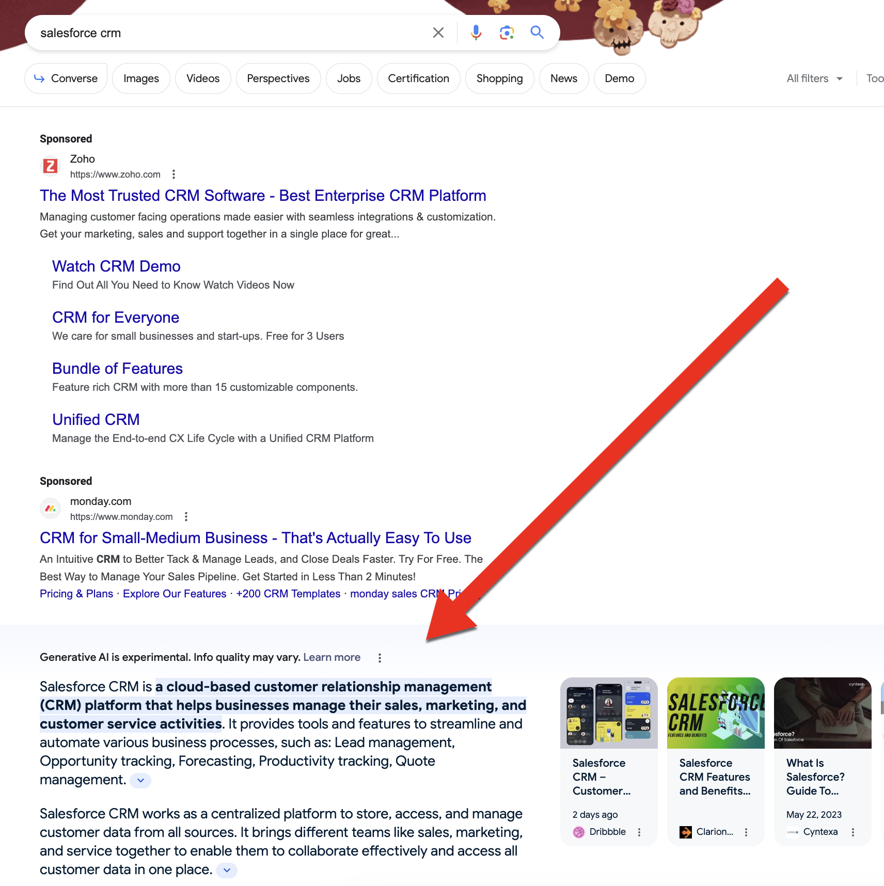Screen dimensions: 884x886
Task: Open the Dribbble Salesforce CRM card thumbnail
Action: coord(609,713)
